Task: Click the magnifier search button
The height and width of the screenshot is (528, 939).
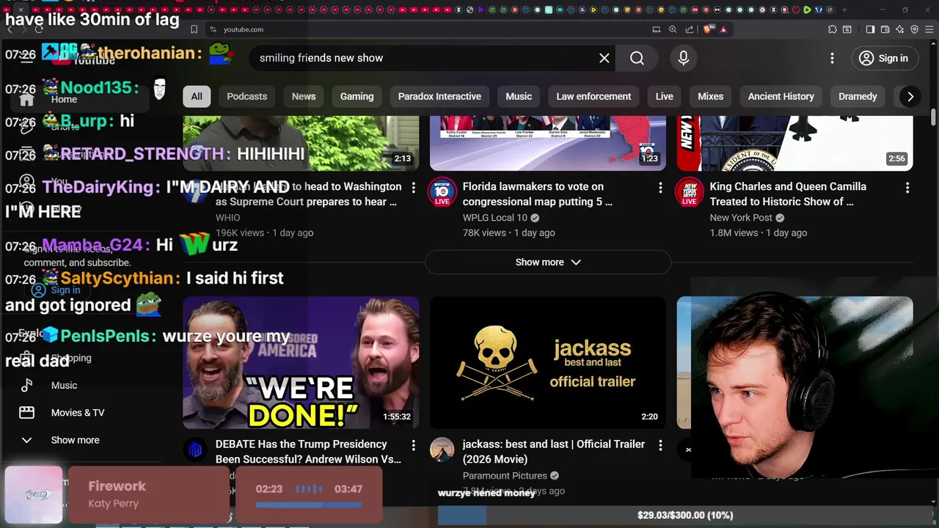Action: (637, 58)
